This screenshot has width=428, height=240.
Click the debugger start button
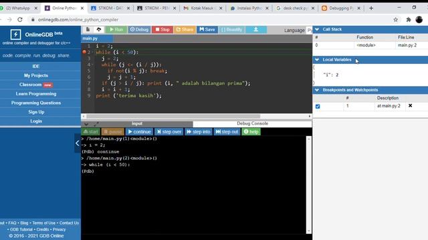click(x=91, y=132)
